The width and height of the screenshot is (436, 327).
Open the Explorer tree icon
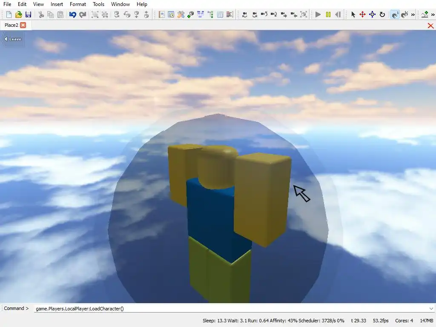click(x=210, y=14)
